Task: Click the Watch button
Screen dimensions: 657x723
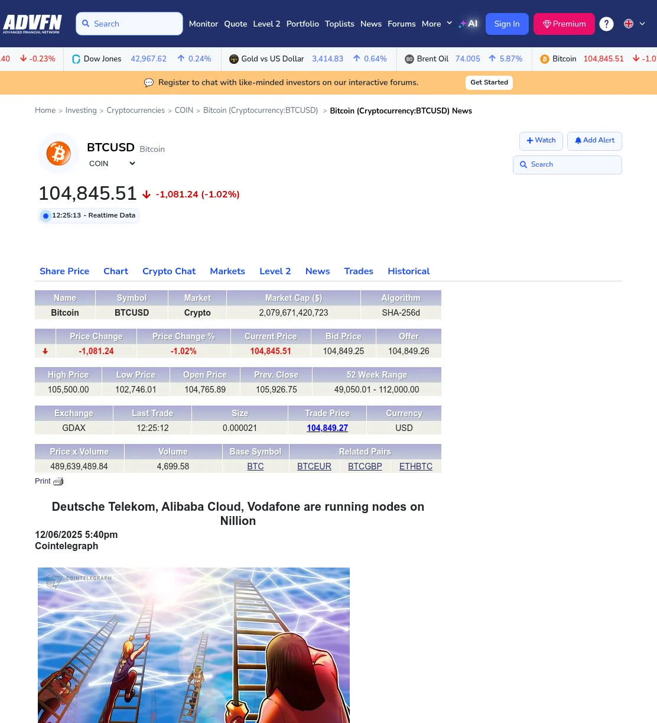Action: point(541,141)
